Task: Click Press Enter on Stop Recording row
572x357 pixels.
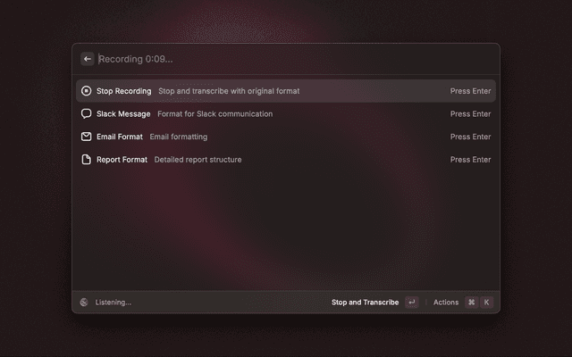Action: [470, 91]
